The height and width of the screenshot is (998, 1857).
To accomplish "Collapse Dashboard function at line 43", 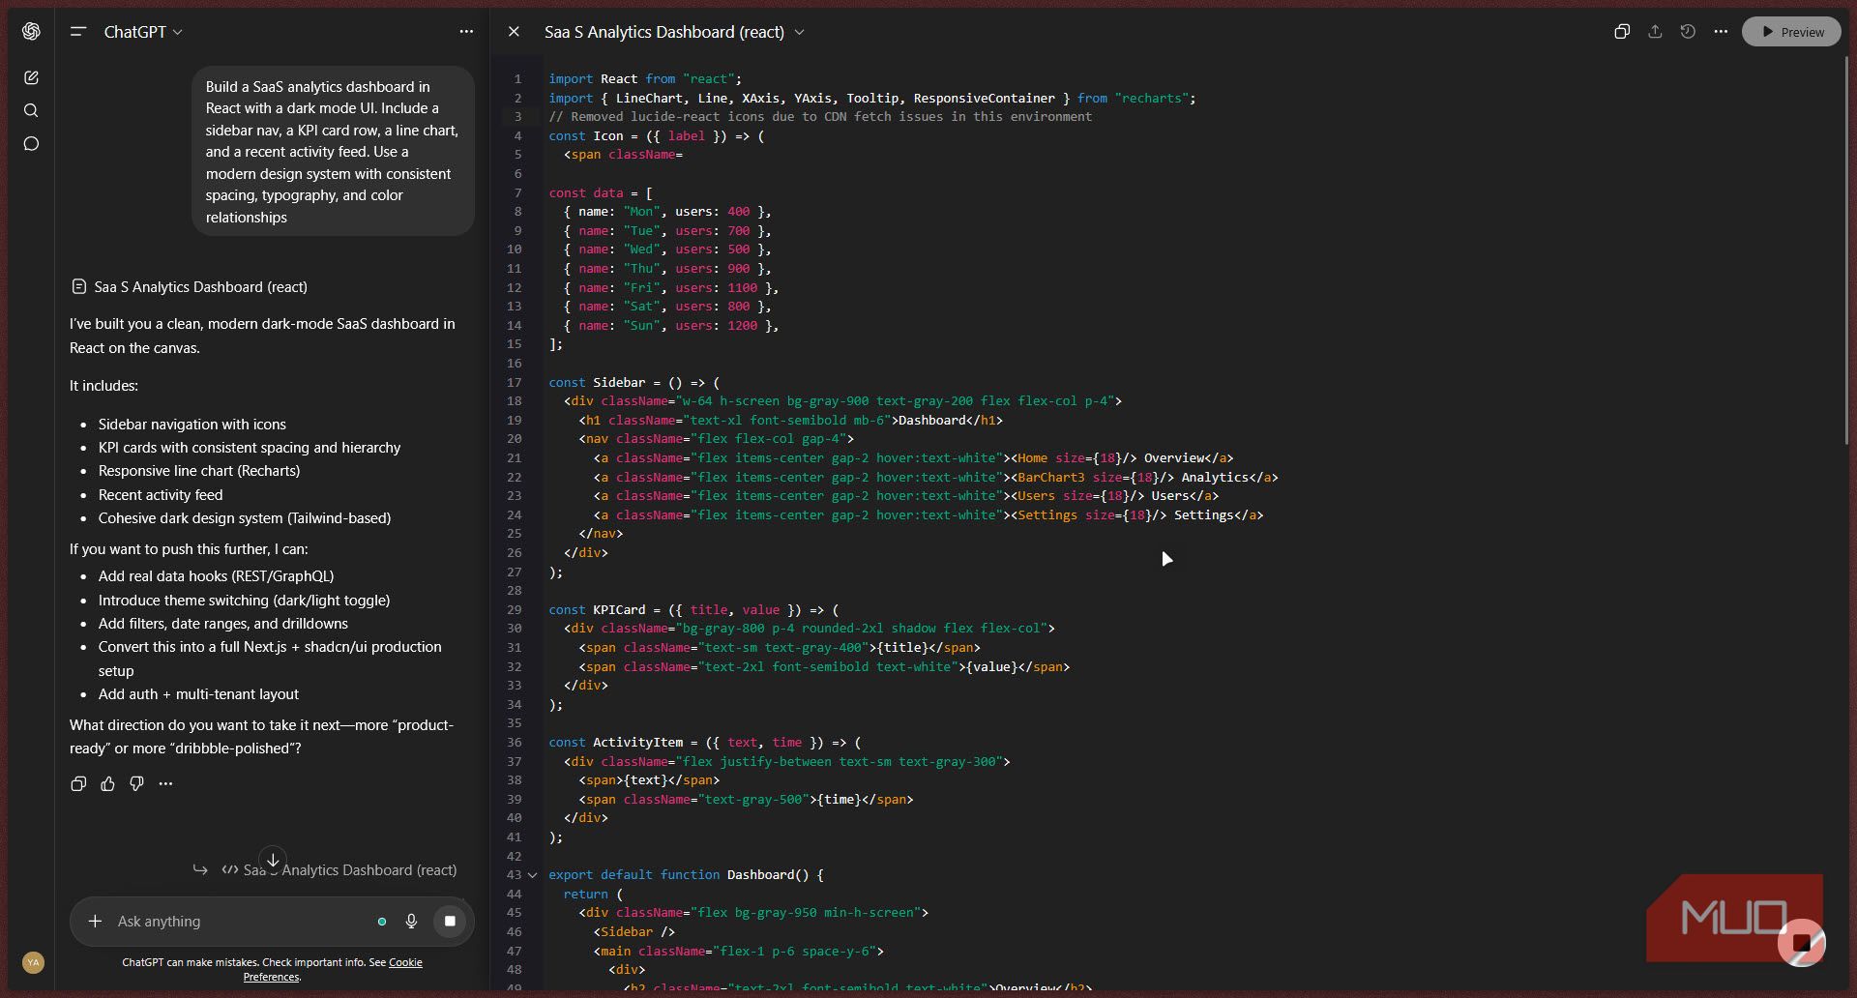I will 532,875.
